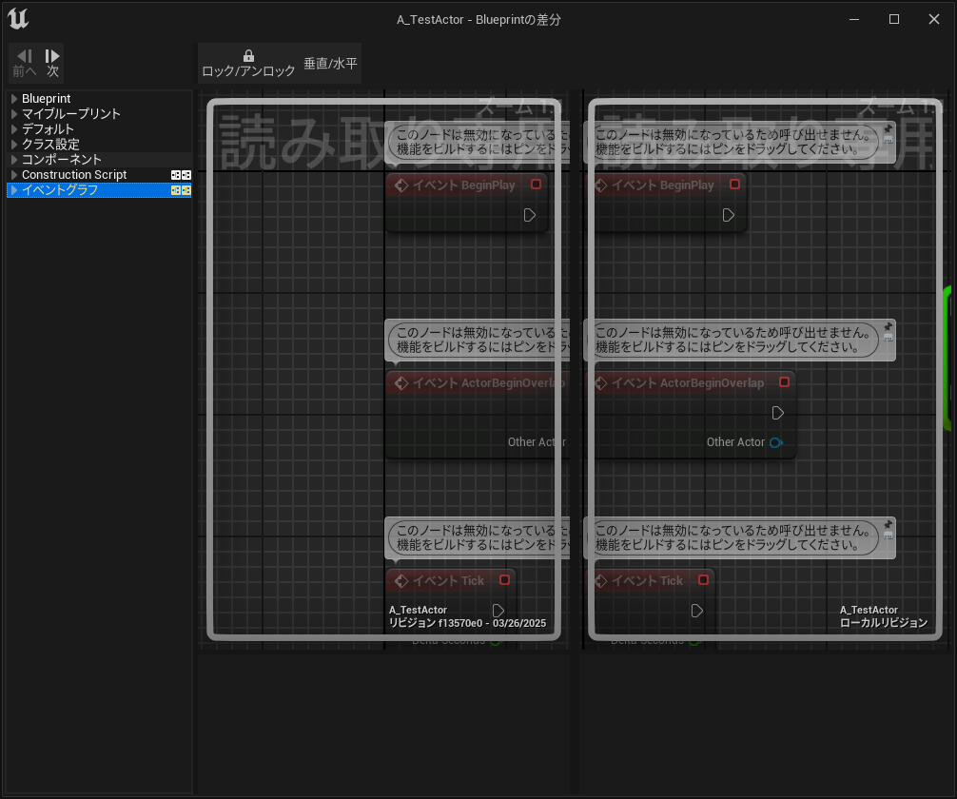The height and width of the screenshot is (799, 957).
Task: Click the diff icons beside Construction Script
Action: (181, 175)
